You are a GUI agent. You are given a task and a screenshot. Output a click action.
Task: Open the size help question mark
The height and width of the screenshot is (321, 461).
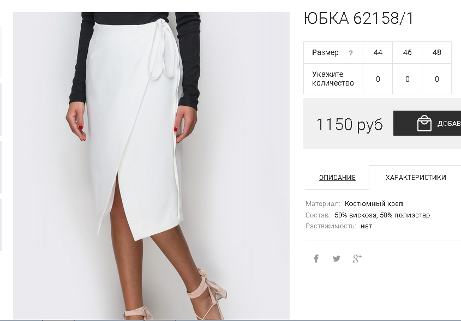(x=350, y=53)
